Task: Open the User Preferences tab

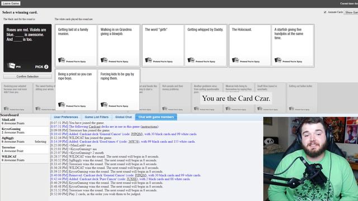Action: click(66, 117)
